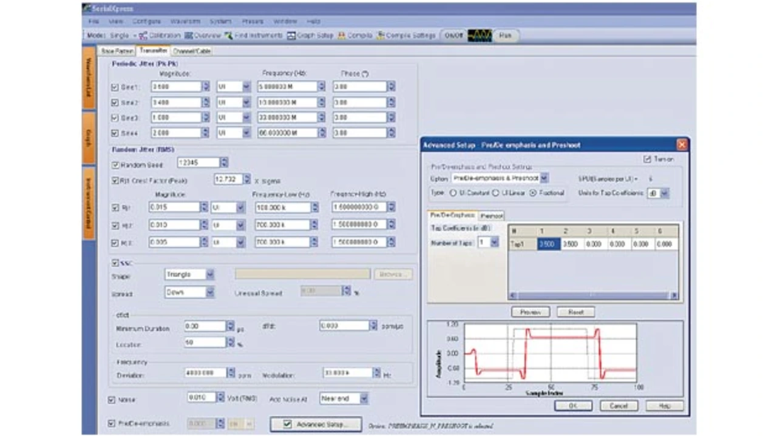Click the tap table scroll right arrow
The image size is (777, 436).
(x=674, y=295)
